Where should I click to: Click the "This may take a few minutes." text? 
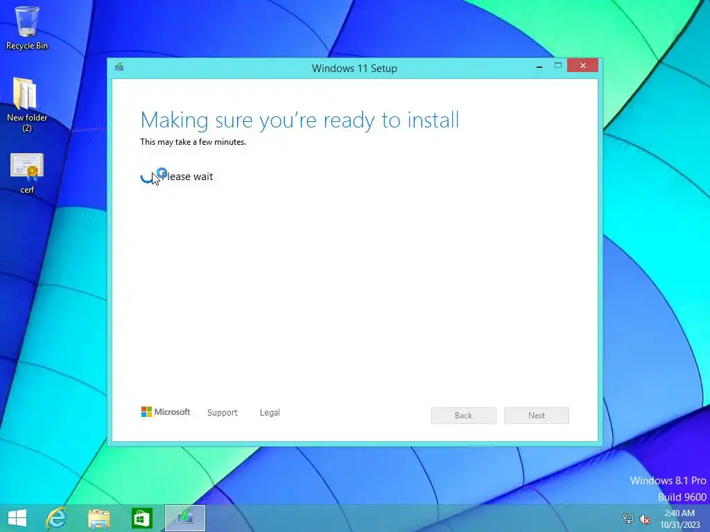(x=193, y=142)
